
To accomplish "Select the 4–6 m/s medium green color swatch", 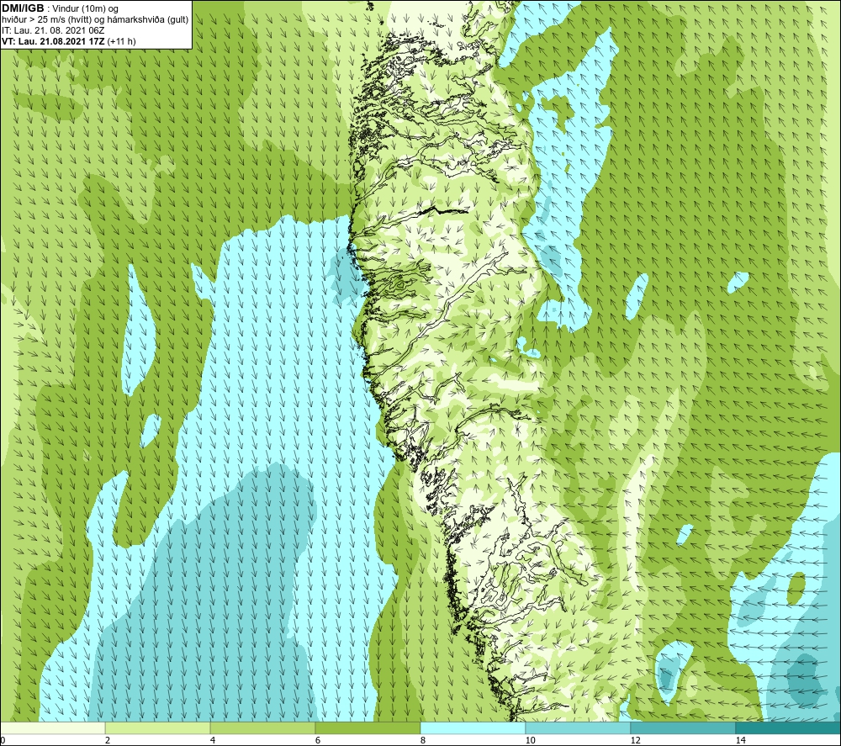I will [262, 727].
